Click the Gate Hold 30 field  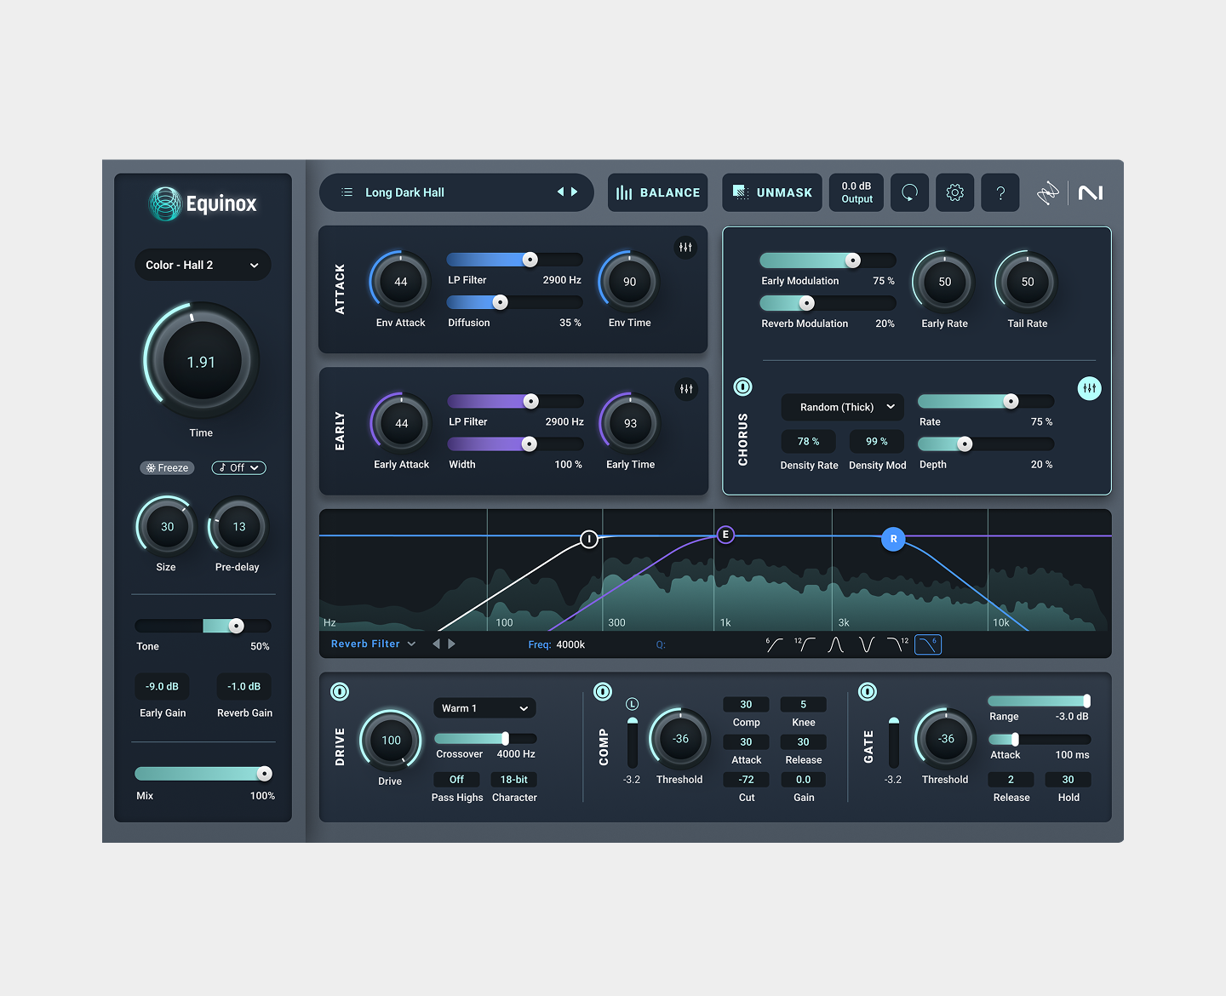[1068, 780]
